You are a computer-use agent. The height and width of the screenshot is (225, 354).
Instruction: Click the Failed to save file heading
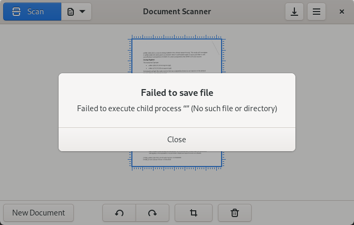(x=177, y=93)
